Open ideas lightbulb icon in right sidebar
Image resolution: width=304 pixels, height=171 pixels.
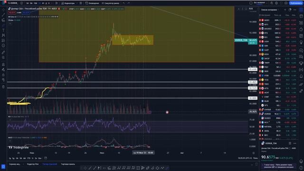pos(301,42)
